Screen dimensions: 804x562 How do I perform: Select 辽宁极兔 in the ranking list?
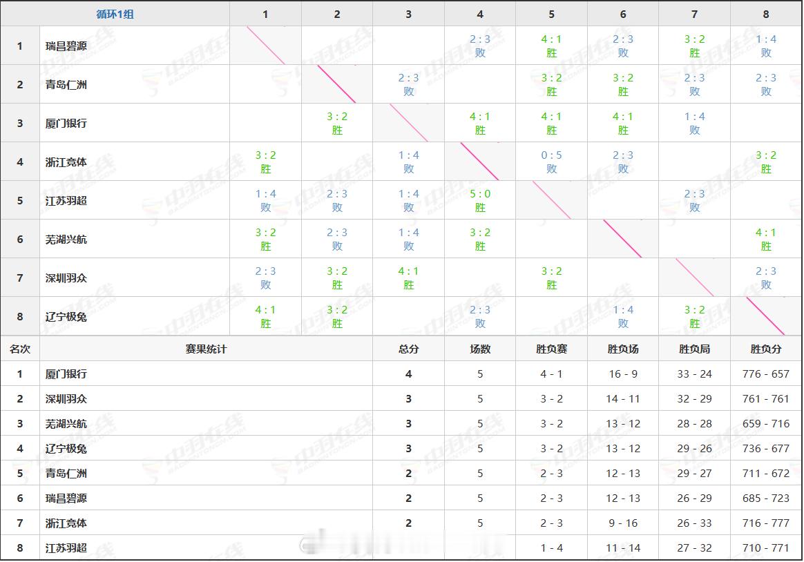(x=66, y=448)
